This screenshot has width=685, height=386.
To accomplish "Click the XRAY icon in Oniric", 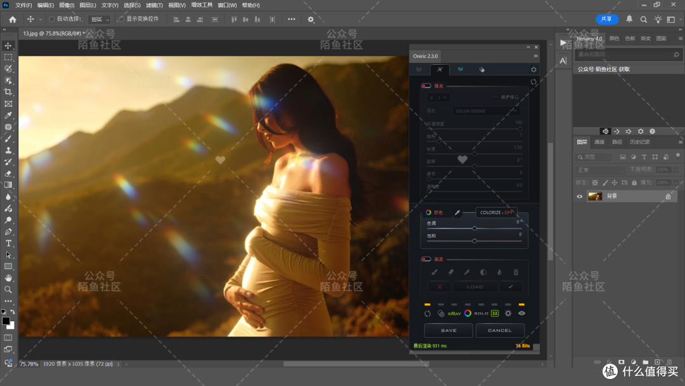I will 453,313.
